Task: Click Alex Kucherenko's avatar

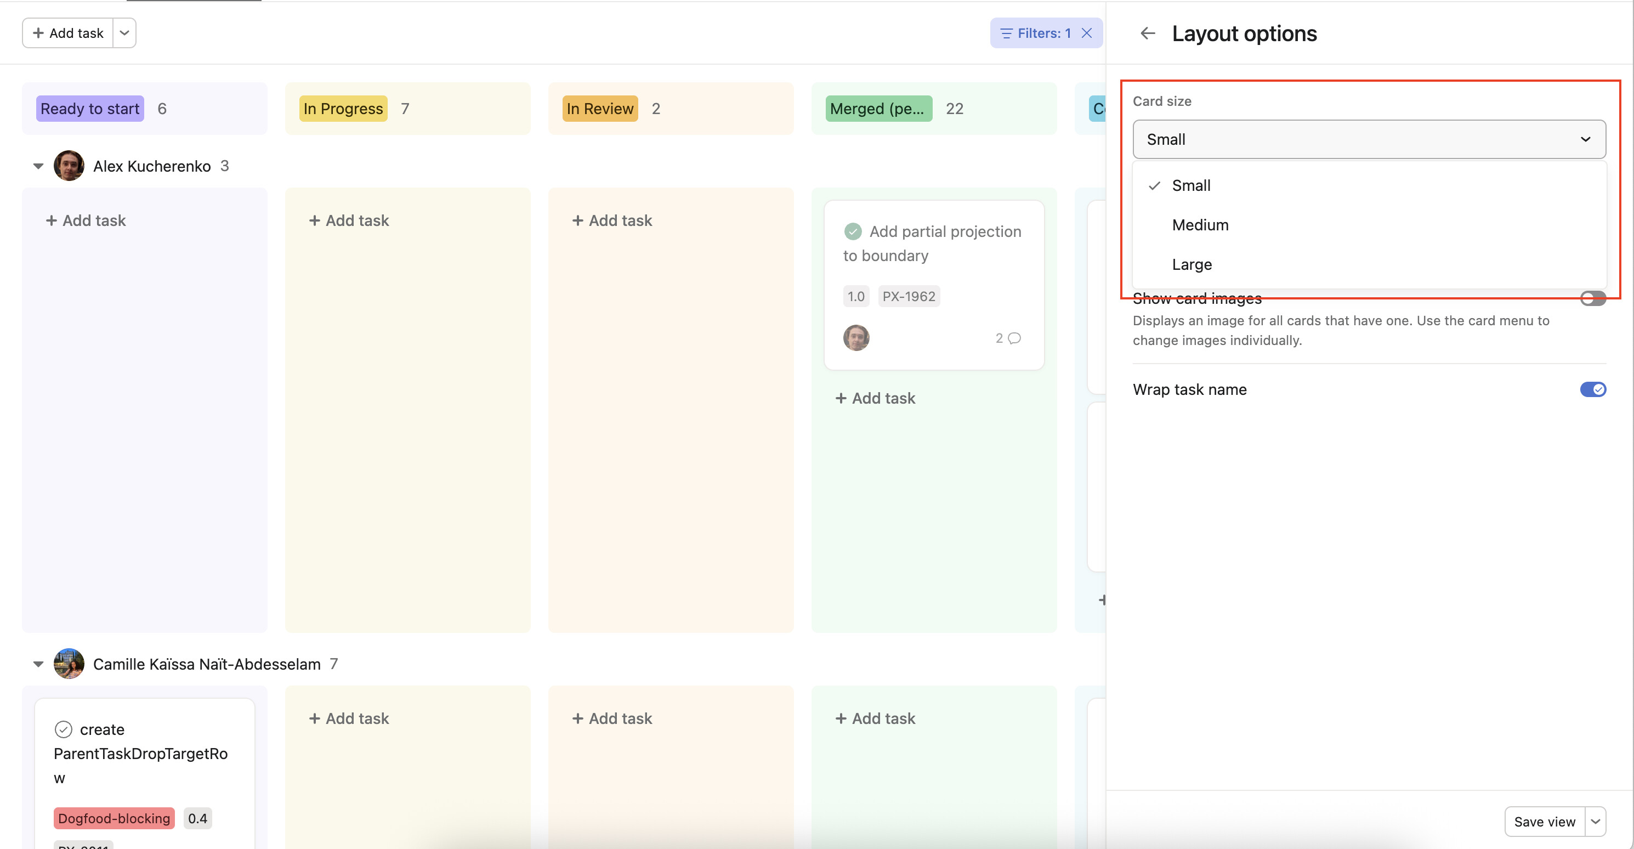Action: click(x=69, y=166)
